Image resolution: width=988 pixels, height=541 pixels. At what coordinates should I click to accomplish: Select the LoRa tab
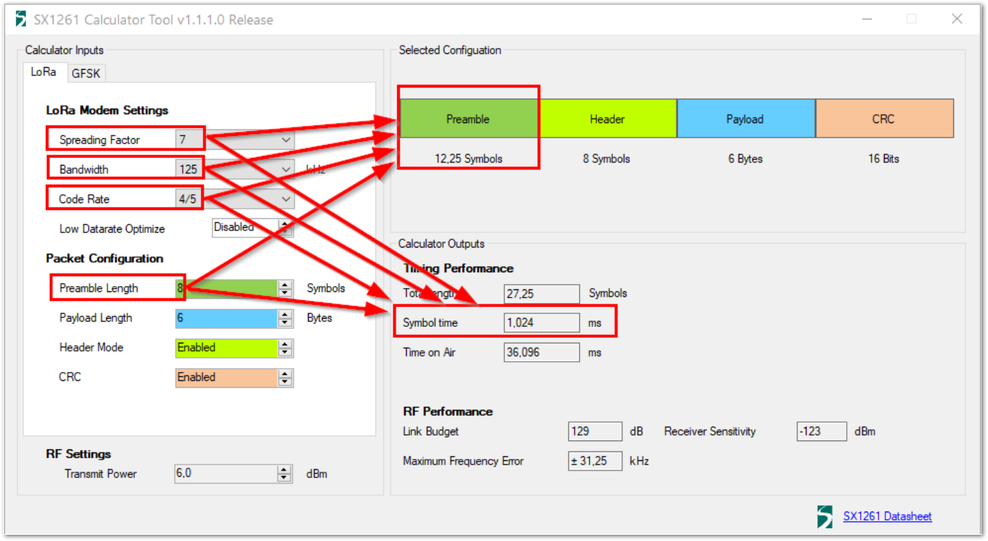tap(44, 72)
